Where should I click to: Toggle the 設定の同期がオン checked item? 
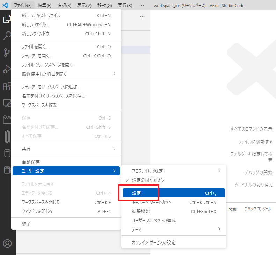(148, 180)
